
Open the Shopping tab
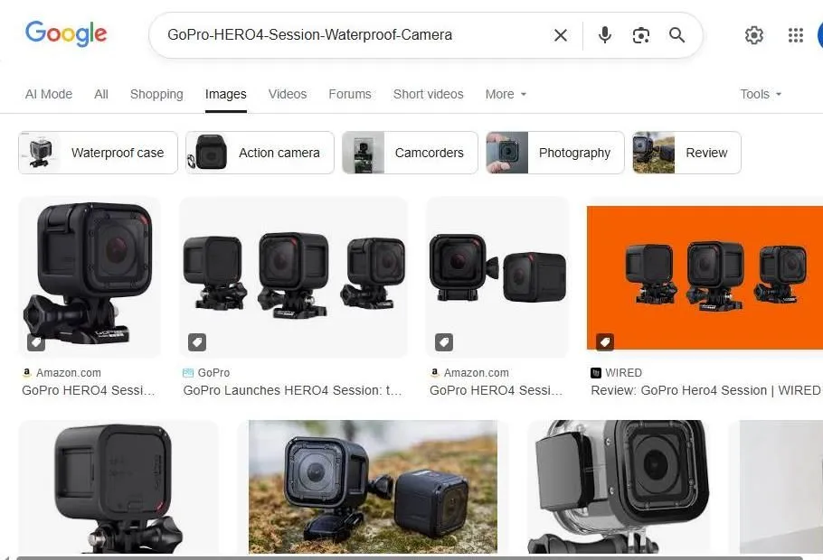[x=156, y=94]
